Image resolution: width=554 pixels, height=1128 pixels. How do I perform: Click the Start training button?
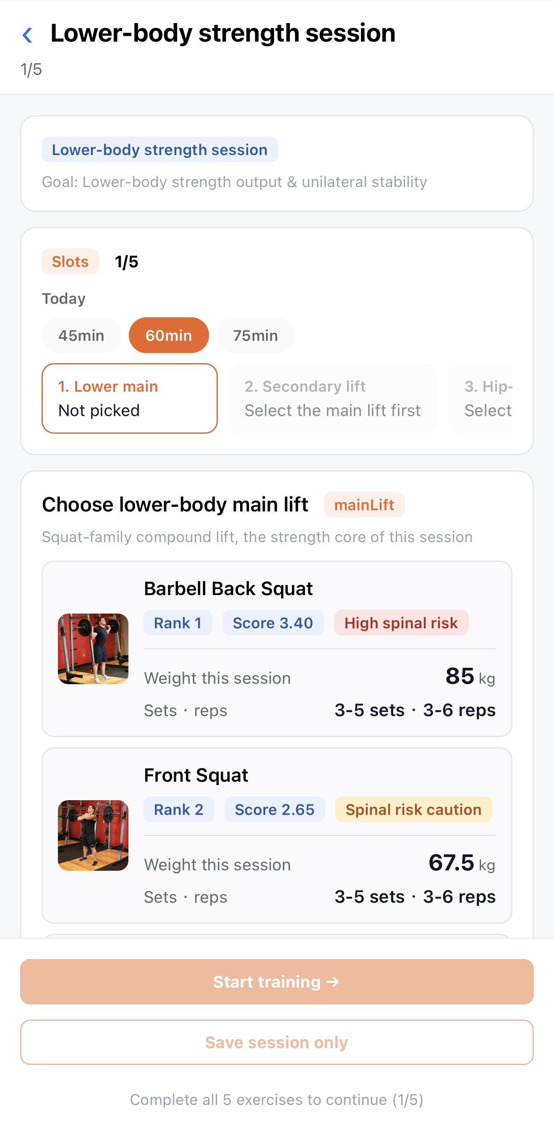point(277,982)
